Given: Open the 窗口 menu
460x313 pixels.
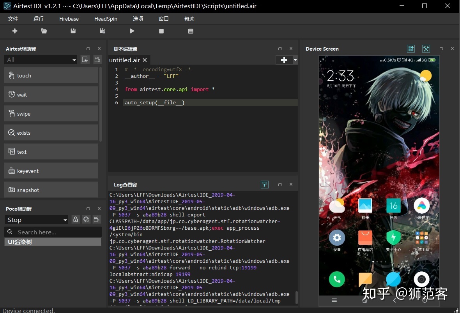Looking at the screenshot, I should 164,19.
